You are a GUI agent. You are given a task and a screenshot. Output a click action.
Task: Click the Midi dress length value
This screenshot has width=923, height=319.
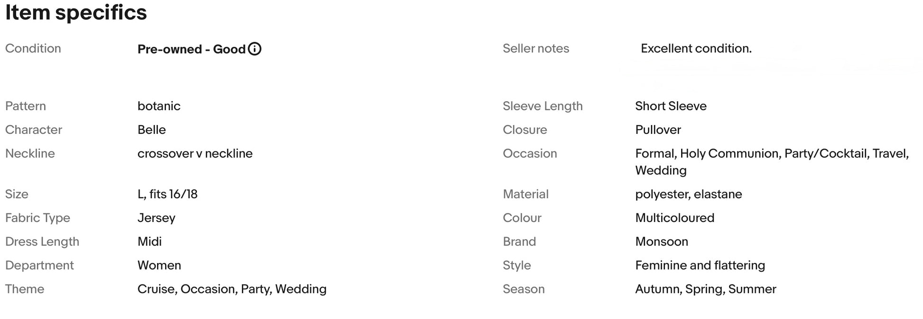[149, 241]
